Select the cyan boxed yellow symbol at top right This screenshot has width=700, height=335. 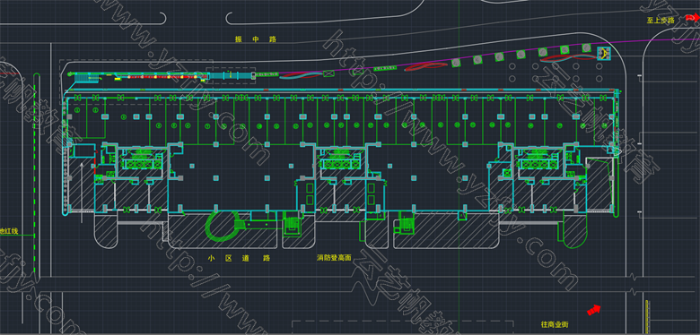coord(604,53)
